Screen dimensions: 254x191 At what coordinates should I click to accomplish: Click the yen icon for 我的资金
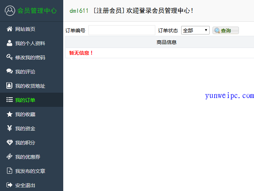pyautogui.click(x=10, y=129)
